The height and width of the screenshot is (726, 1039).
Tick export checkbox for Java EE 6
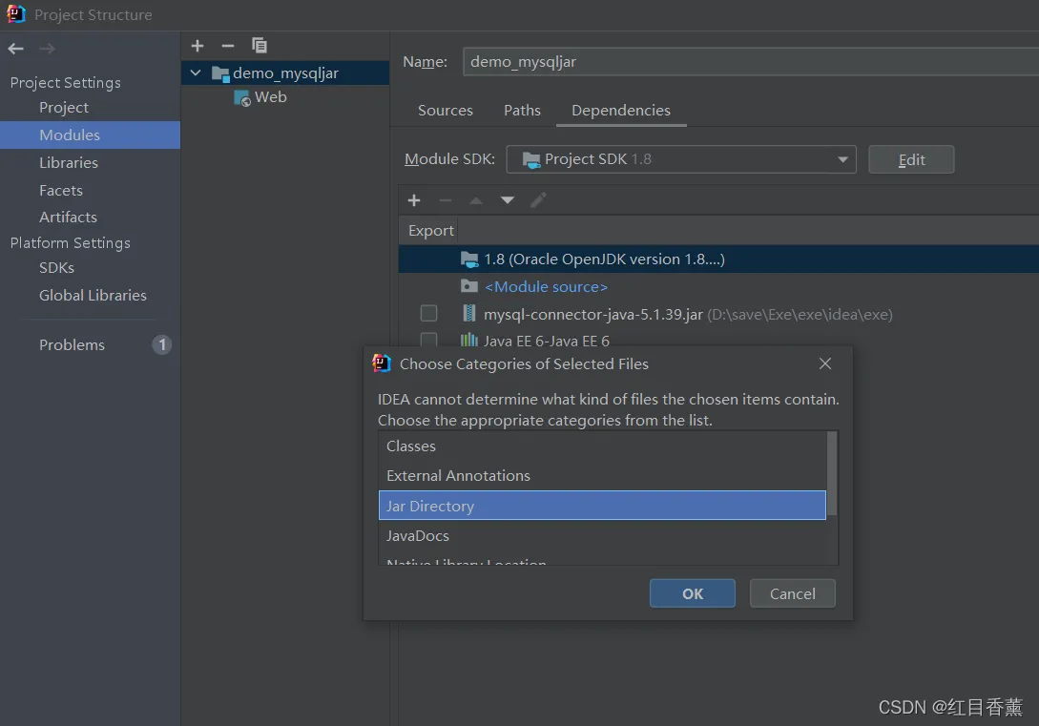tap(428, 340)
